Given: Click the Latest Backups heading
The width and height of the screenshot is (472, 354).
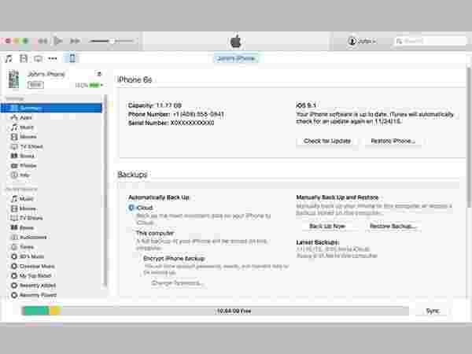Looking at the screenshot, I should coord(318,242).
